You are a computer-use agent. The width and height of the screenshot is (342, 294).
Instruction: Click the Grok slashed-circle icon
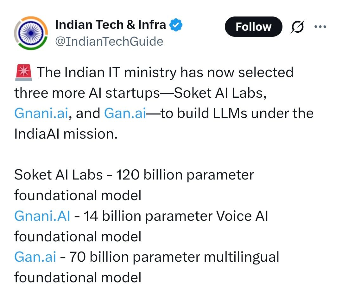click(x=297, y=27)
